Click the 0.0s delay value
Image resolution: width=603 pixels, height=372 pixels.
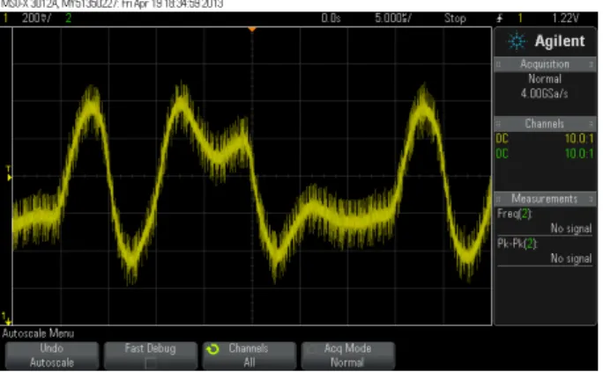pos(331,18)
